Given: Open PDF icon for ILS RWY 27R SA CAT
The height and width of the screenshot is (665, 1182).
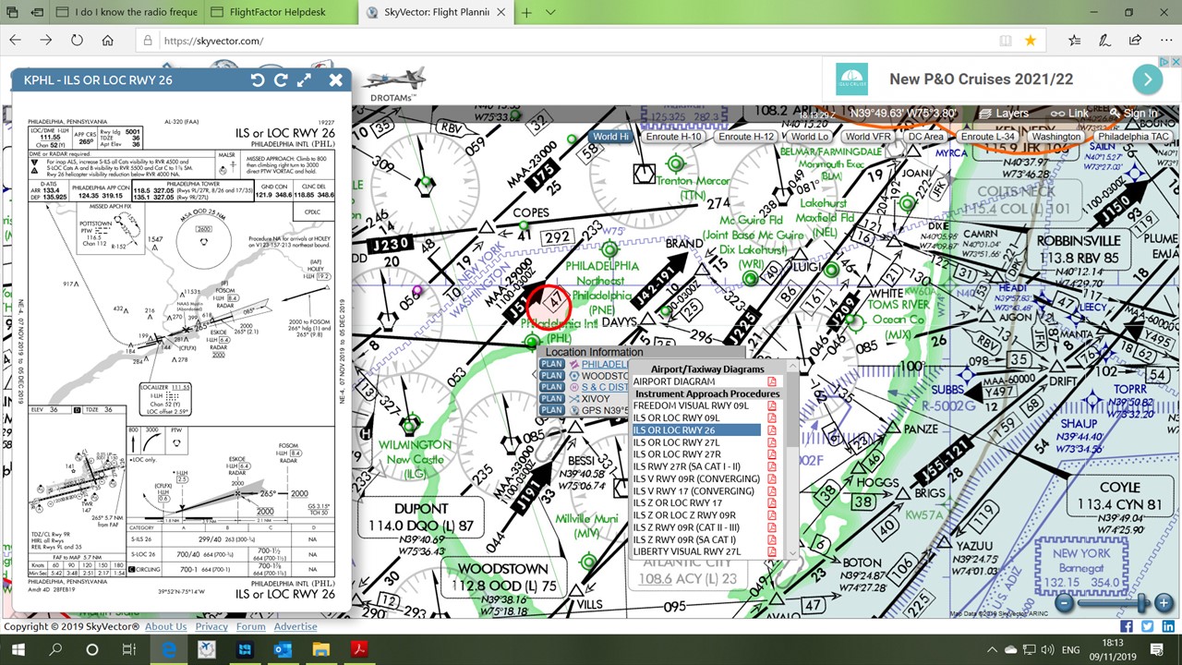Looking at the screenshot, I should coord(772,466).
